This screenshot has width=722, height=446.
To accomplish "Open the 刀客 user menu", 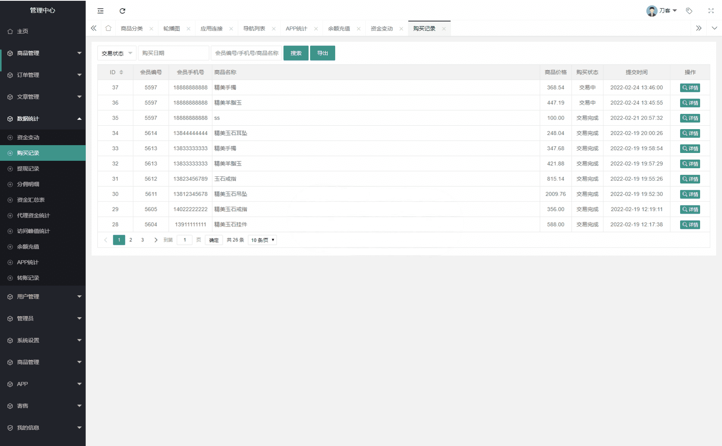I will [668, 11].
